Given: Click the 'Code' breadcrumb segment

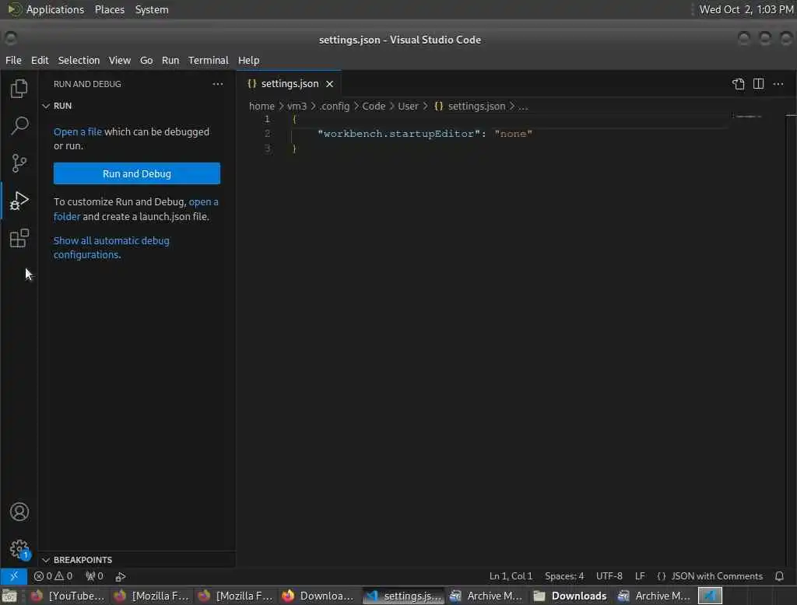Looking at the screenshot, I should [x=374, y=107].
